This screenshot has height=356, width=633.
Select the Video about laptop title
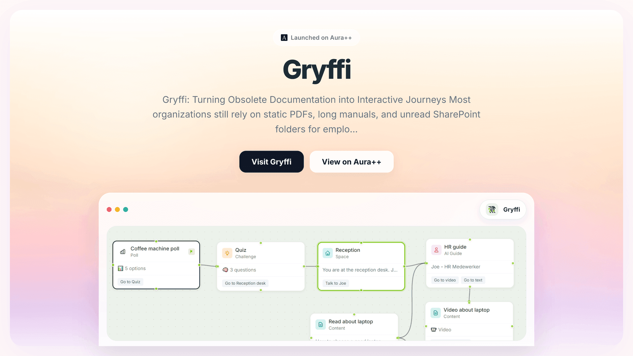(466, 310)
